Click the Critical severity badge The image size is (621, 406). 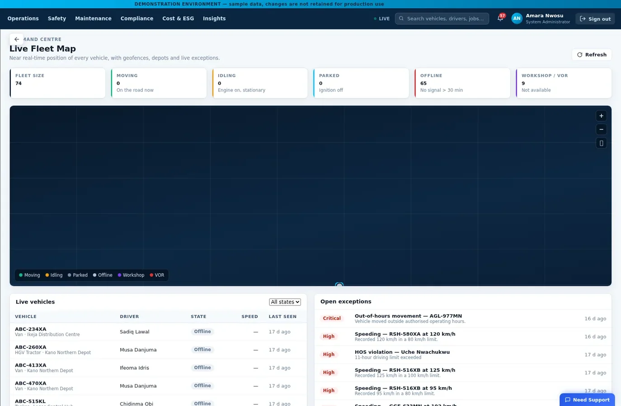click(x=332, y=318)
